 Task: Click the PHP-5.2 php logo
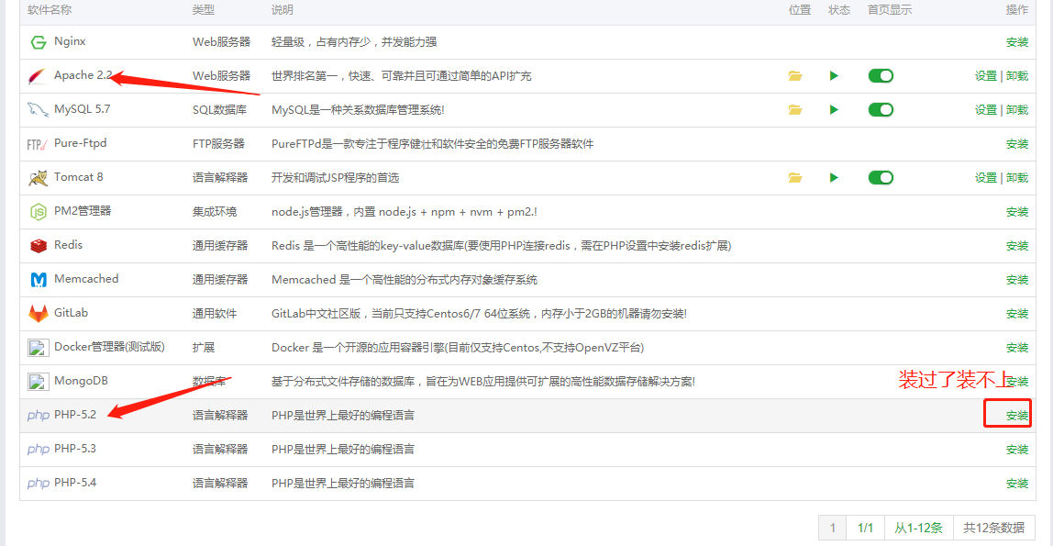pos(39,416)
